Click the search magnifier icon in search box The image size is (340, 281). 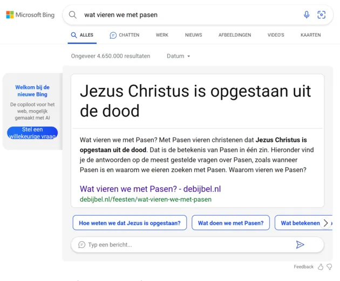coord(73,15)
